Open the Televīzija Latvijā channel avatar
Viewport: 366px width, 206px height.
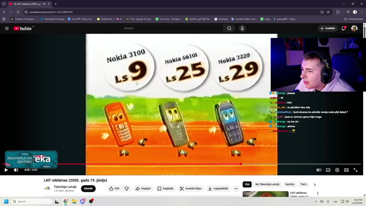(47, 189)
